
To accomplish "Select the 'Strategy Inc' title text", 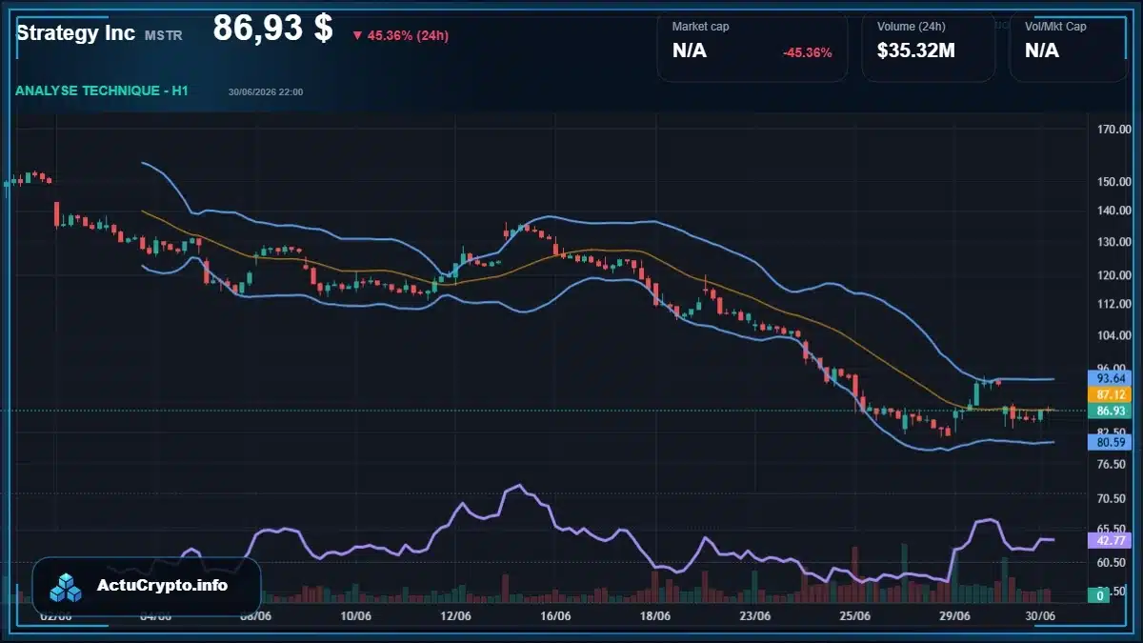I will pos(75,32).
